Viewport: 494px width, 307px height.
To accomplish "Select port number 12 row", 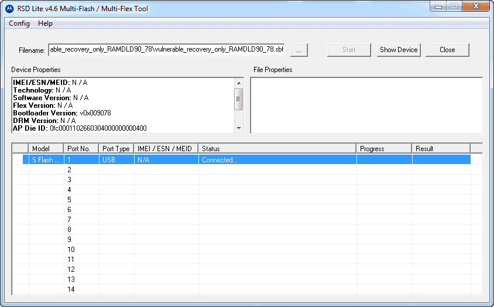I will click(246, 269).
